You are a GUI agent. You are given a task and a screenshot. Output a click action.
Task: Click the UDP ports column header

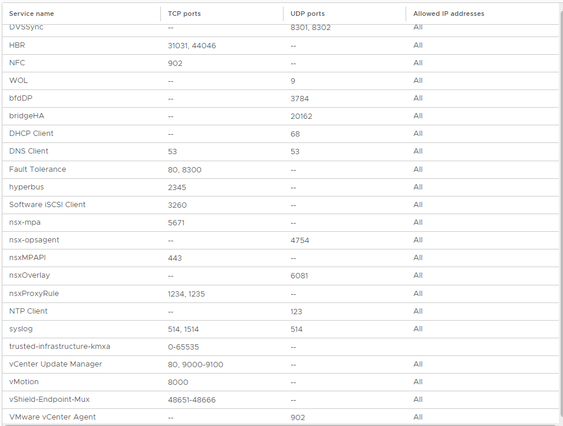[307, 14]
